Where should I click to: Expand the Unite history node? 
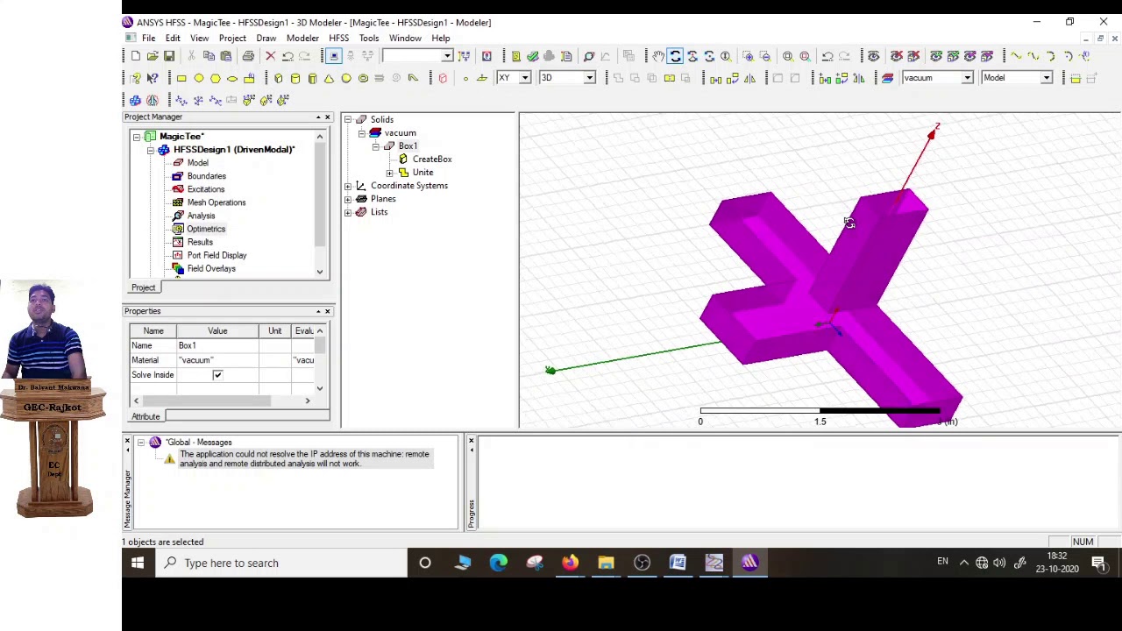click(390, 173)
